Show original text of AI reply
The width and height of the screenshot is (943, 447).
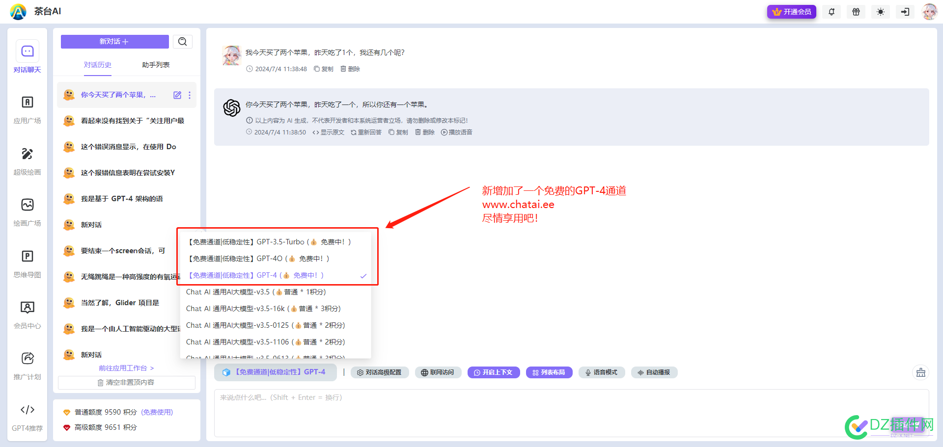point(329,132)
